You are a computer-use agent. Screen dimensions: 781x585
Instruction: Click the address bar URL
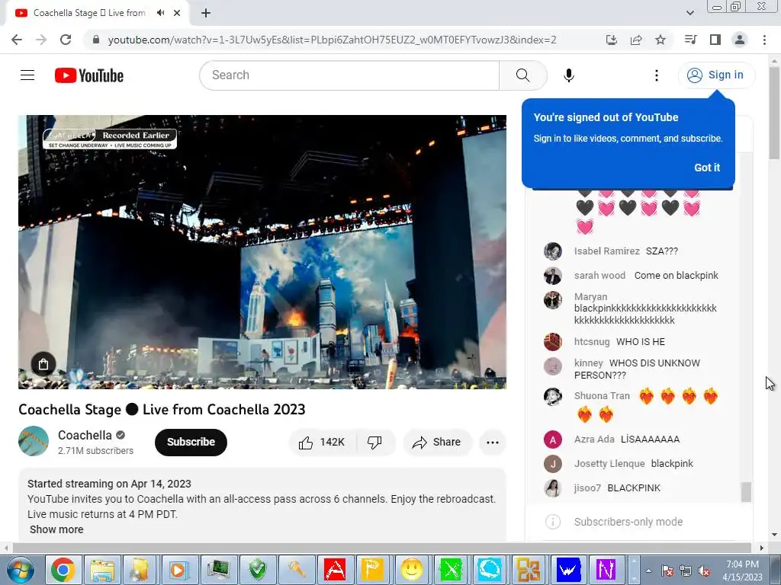click(x=332, y=40)
